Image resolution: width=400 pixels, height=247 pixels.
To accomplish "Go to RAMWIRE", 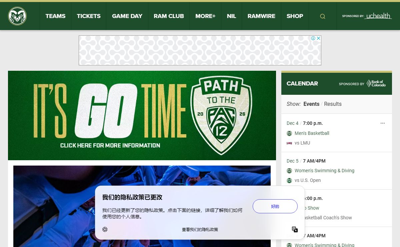I will (261, 16).
